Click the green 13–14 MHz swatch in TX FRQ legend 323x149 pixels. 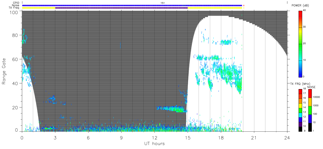(300, 110)
